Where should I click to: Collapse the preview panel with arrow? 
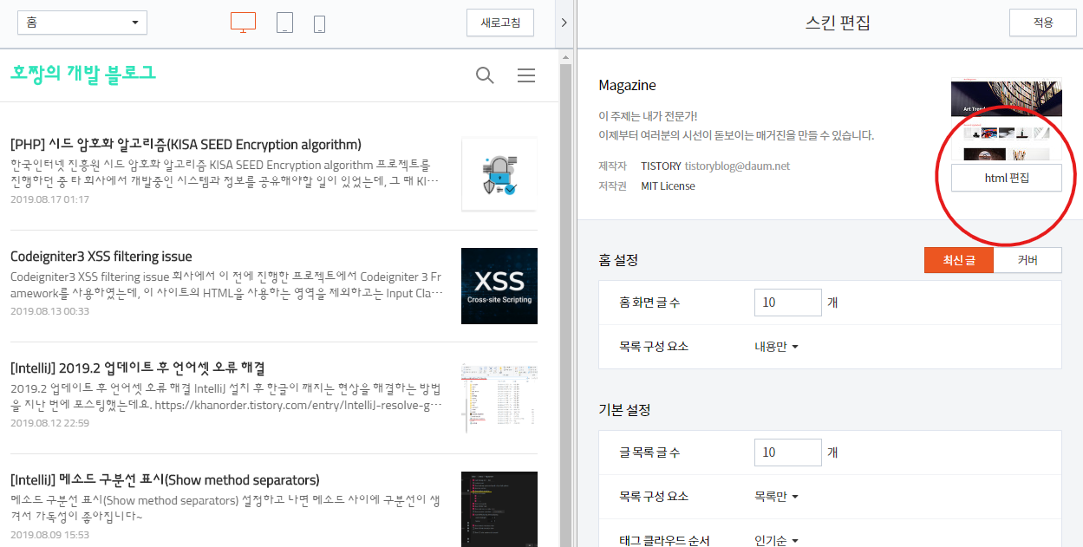click(564, 23)
